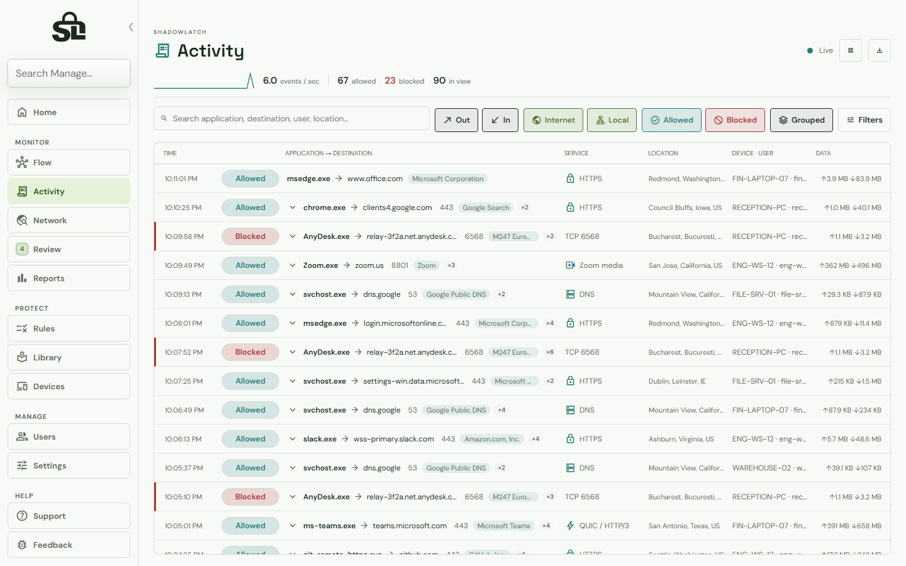Click DNS server icon in 10:09:13 PM row
This screenshot has width=906, height=566.
coord(570,294)
